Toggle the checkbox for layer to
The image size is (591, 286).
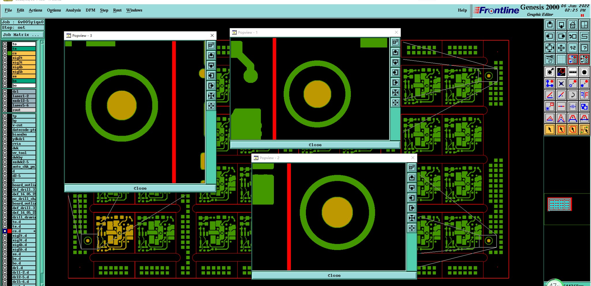5,44
